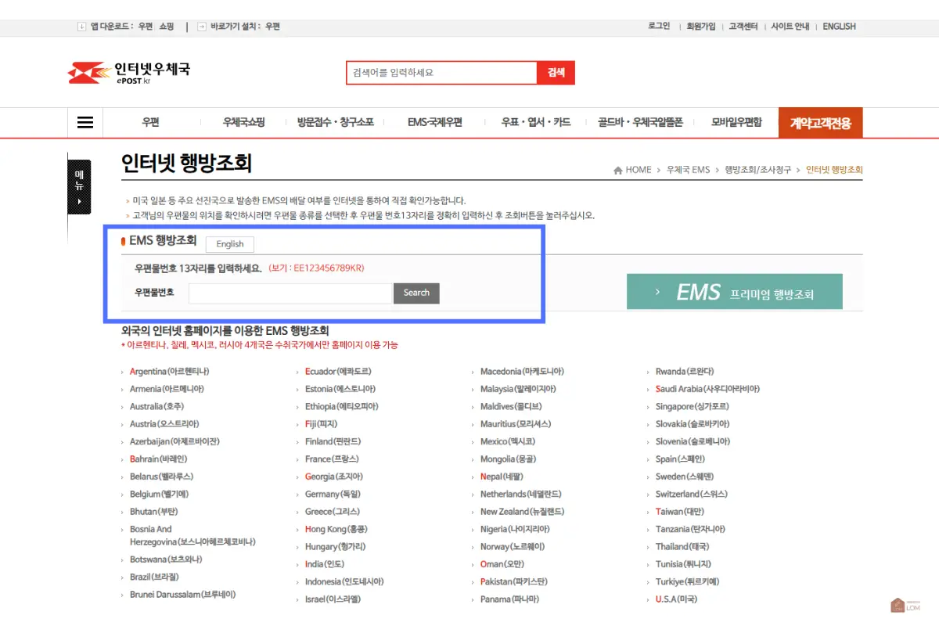Open the EMS 프리미엄 행방조회 banner

click(734, 291)
